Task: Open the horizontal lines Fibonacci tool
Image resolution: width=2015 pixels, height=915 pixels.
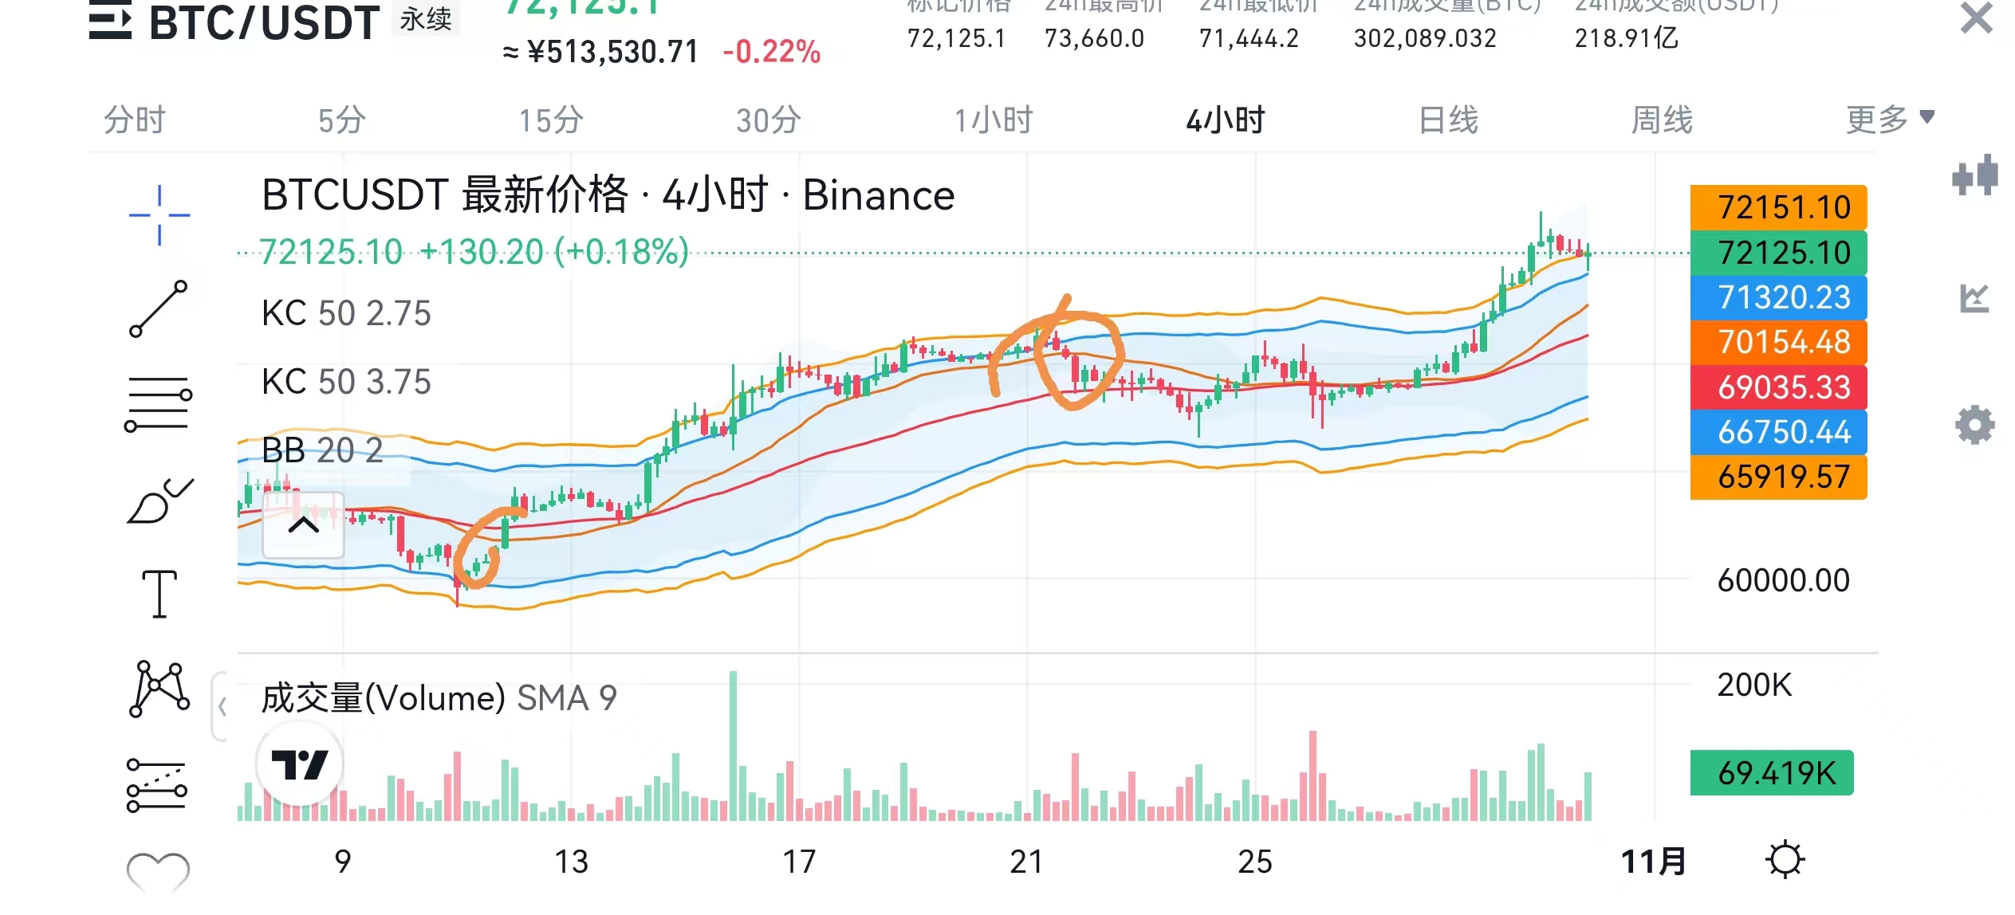Action: pyautogui.click(x=159, y=404)
